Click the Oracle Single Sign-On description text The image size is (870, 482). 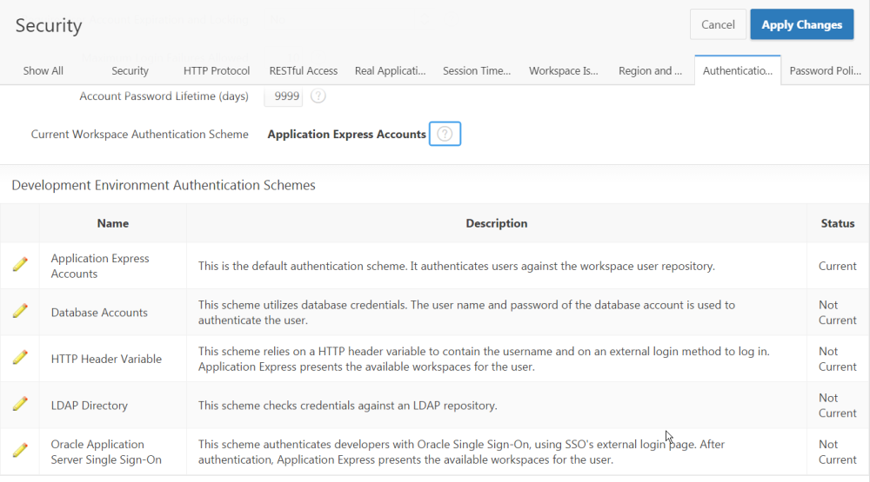(461, 452)
